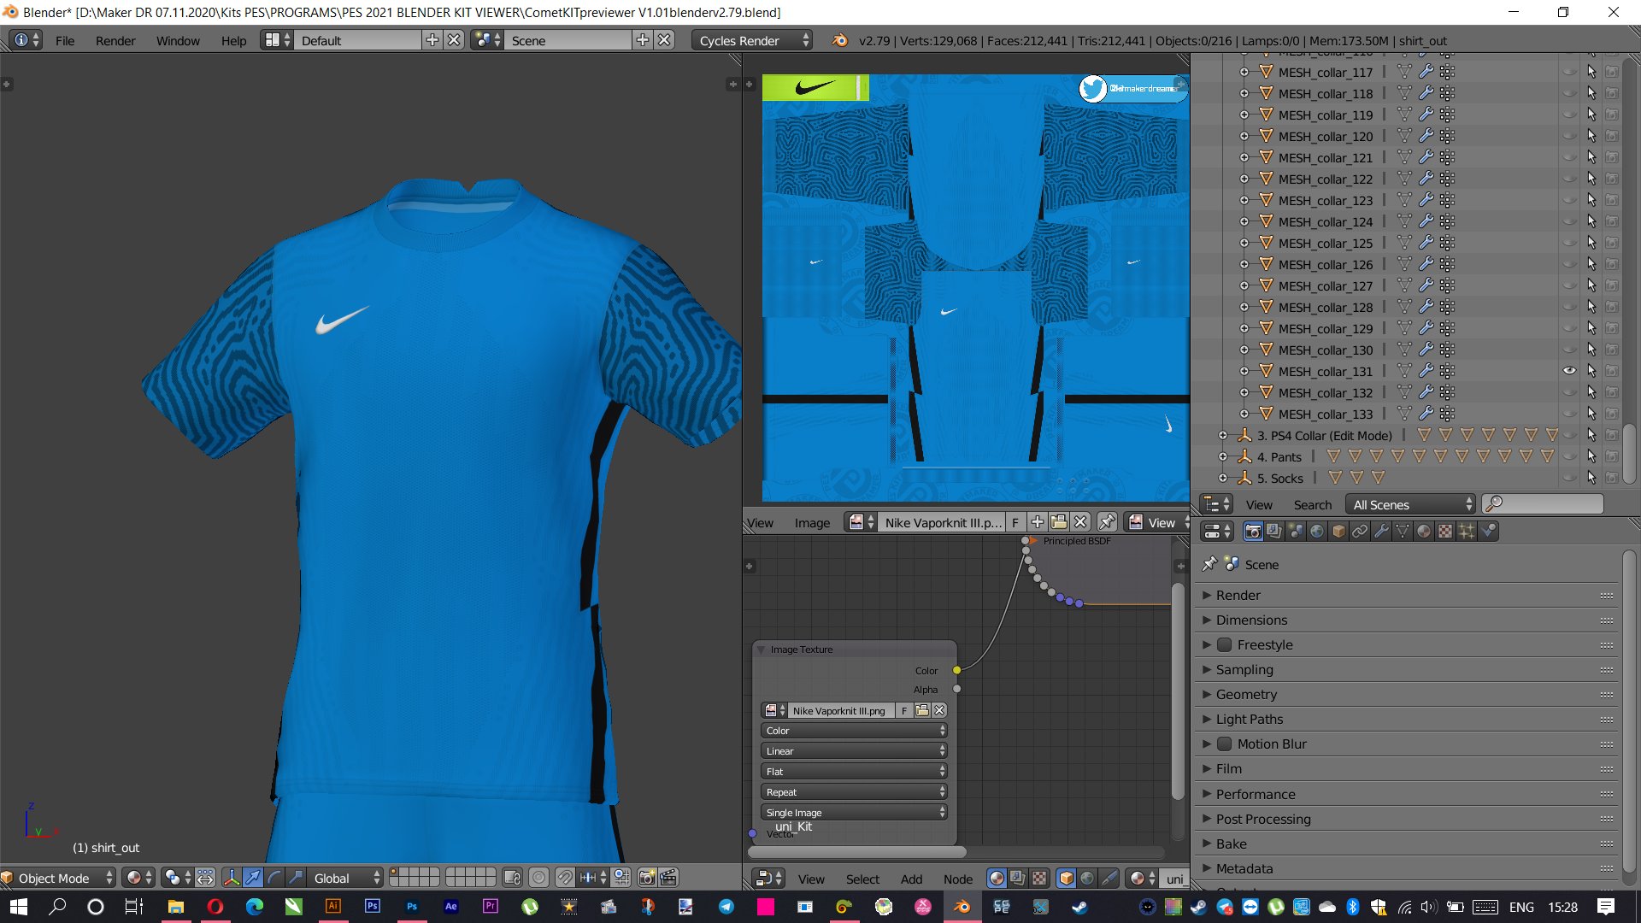Open the Cycles Render engine dropdown

point(752,40)
